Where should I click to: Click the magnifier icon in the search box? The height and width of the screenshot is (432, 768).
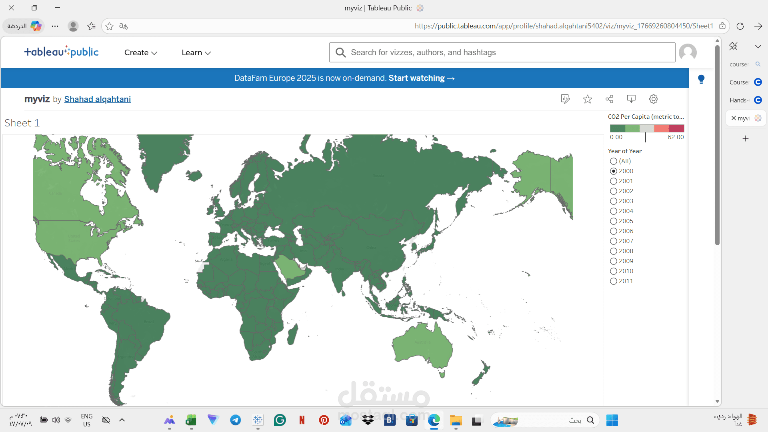(340, 52)
